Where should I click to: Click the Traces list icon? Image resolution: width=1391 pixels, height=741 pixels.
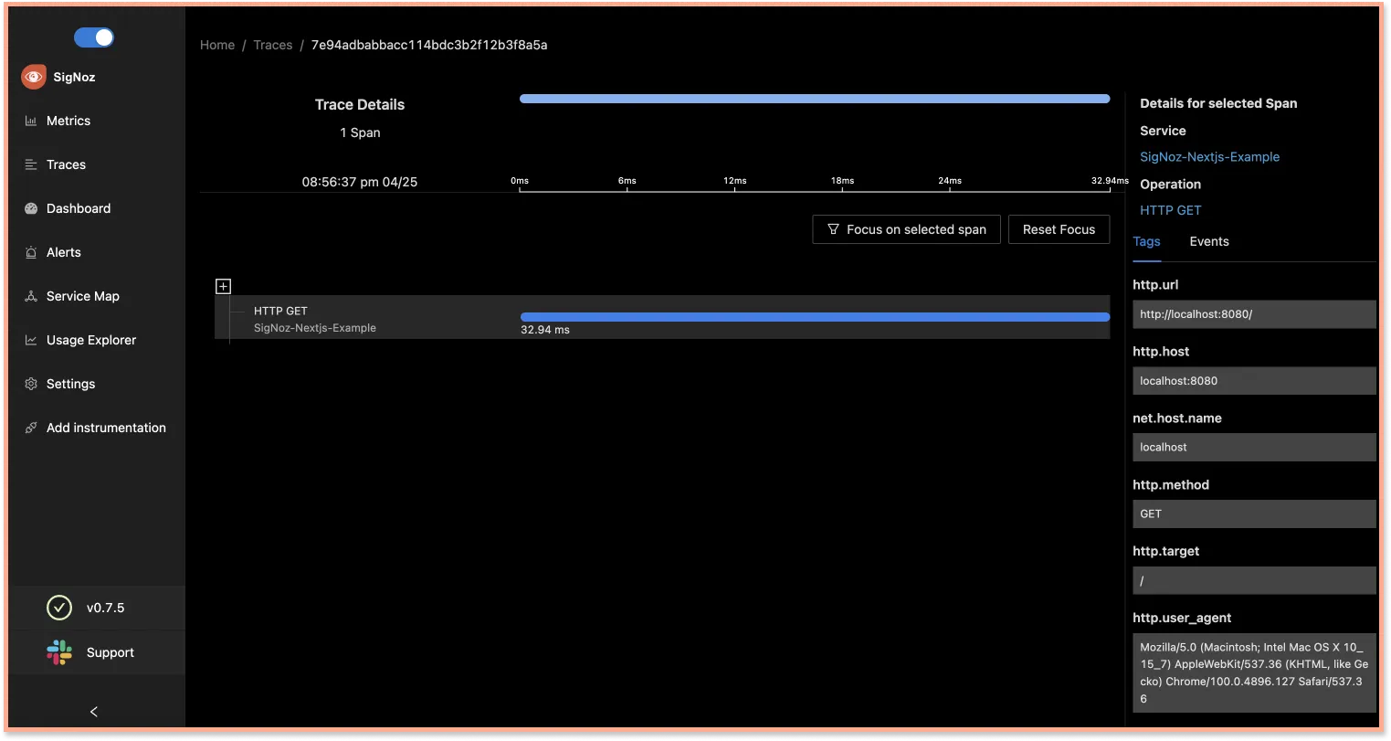(x=31, y=164)
